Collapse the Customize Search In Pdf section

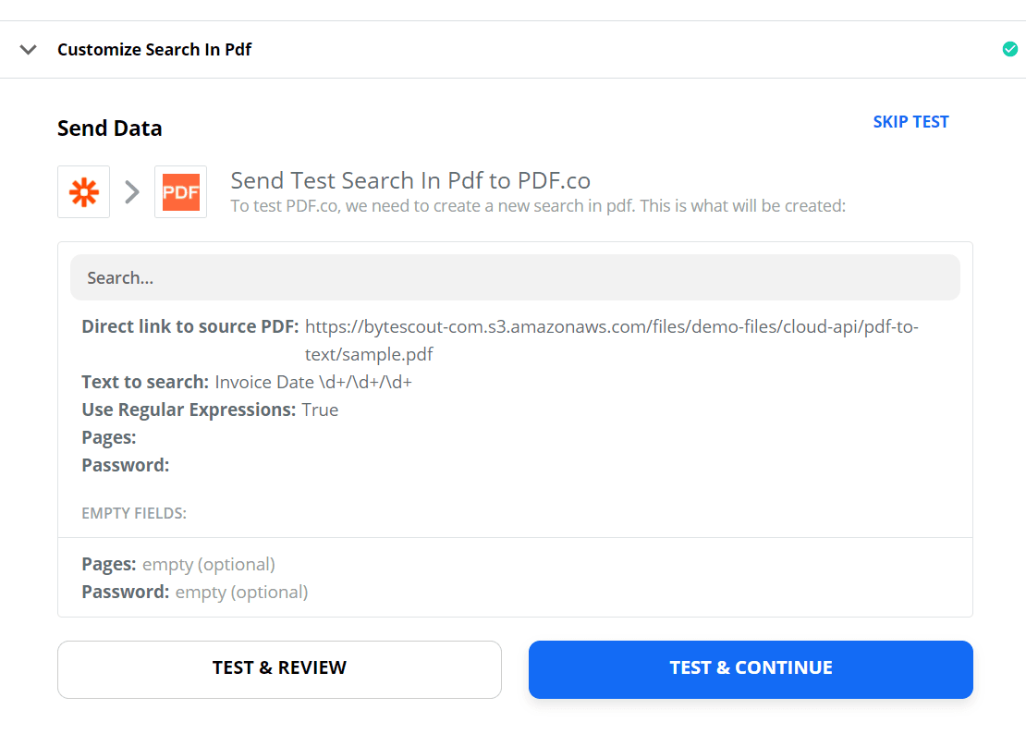(x=28, y=49)
